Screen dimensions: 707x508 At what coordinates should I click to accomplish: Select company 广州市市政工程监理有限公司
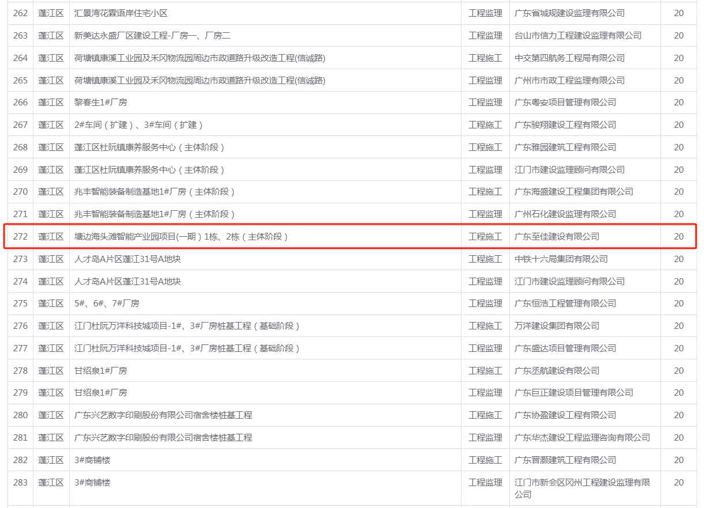pyautogui.click(x=569, y=80)
